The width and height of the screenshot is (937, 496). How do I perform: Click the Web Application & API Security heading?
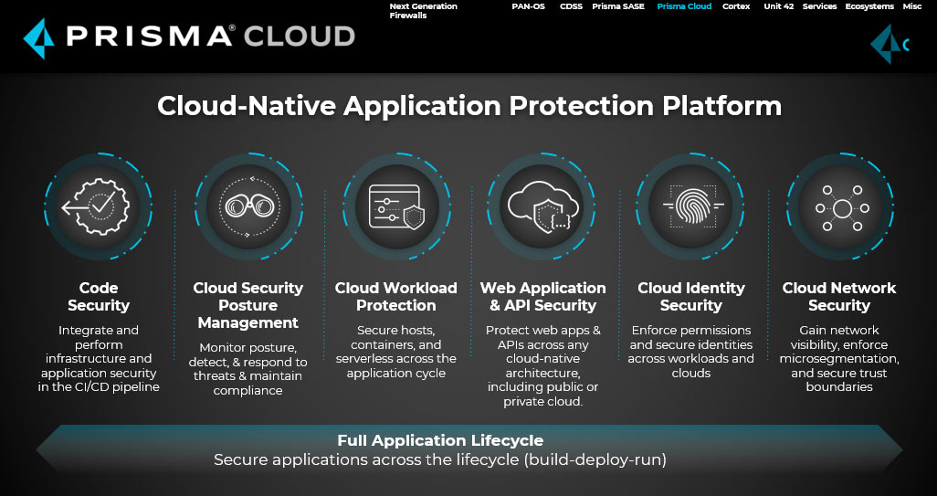click(542, 296)
